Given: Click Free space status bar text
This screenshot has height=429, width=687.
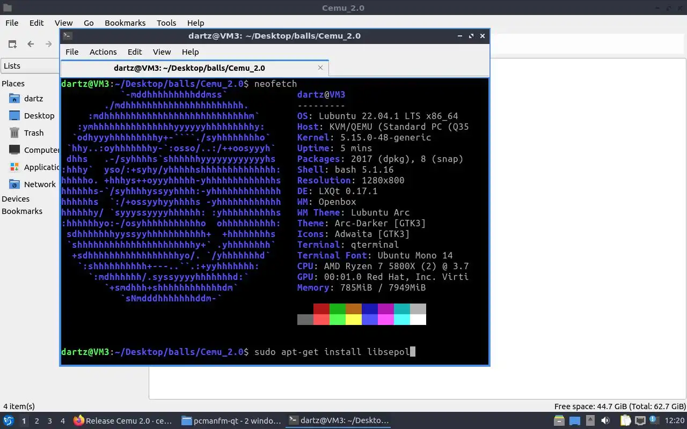Looking at the screenshot, I should [620, 406].
